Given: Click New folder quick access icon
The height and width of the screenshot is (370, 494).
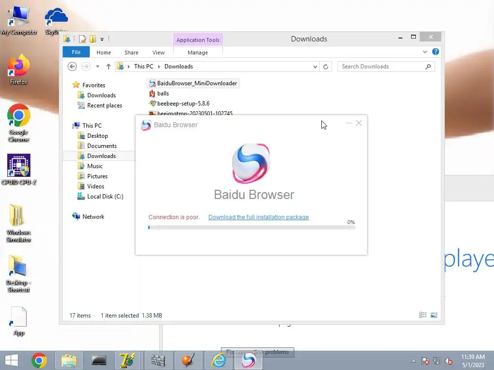Looking at the screenshot, I should (93, 39).
